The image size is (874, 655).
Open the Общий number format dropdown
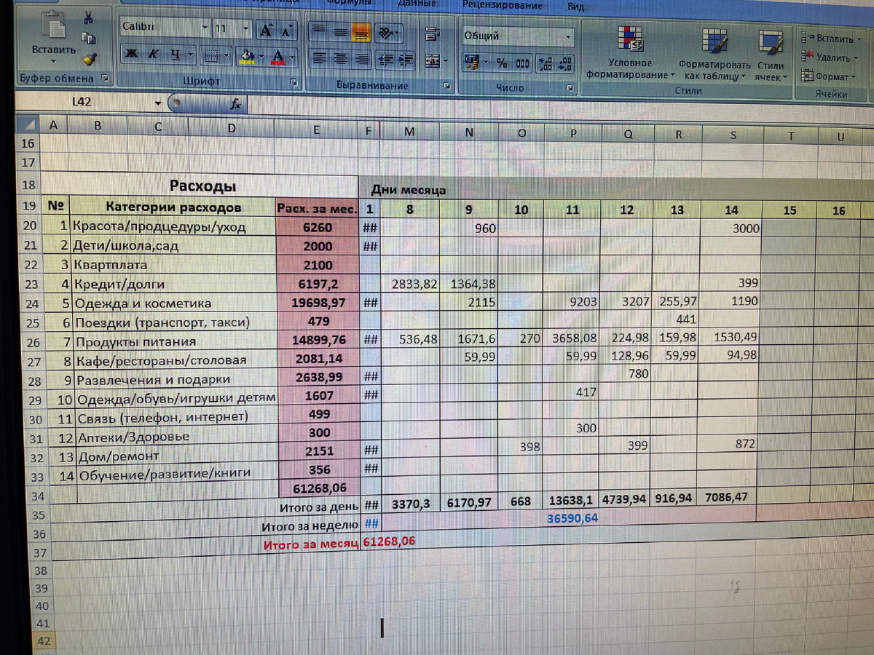[x=569, y=36]
